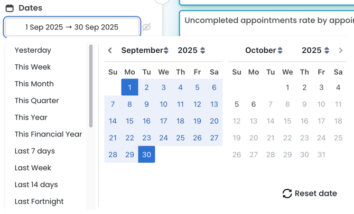Advance to next month with right chevron
354x214 pixels.
[341, 51]
